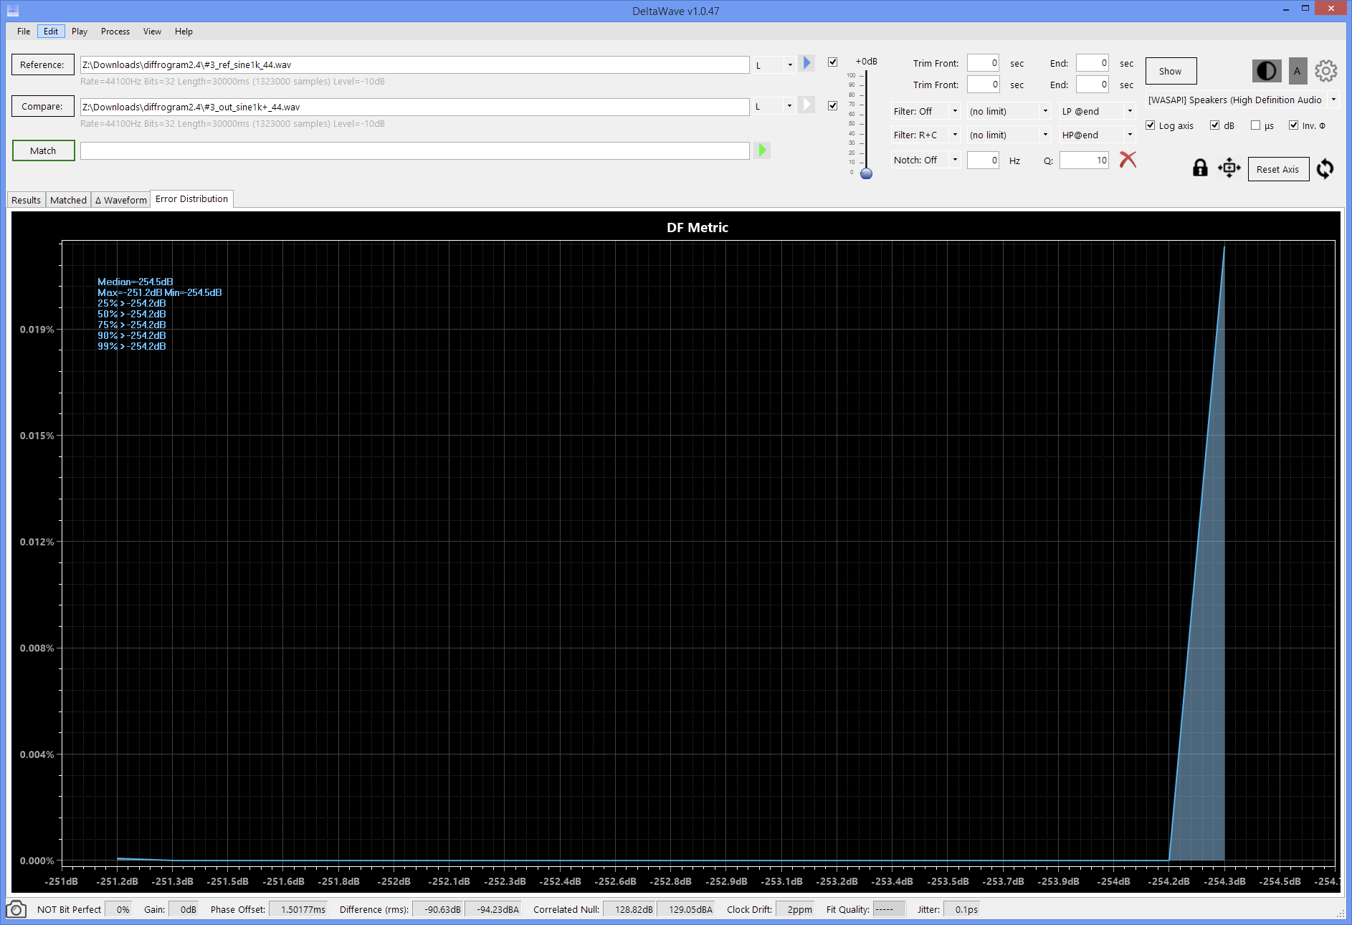The image size is (1352, 925).
Task: Open the first '(no limit)' dropdown
Action: pos(1009,111)
